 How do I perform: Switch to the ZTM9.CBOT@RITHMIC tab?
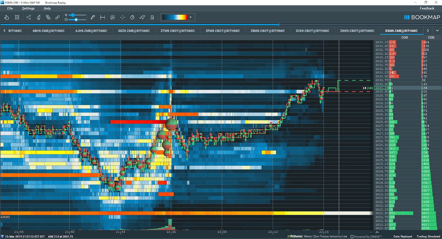[x=178, y=31]
